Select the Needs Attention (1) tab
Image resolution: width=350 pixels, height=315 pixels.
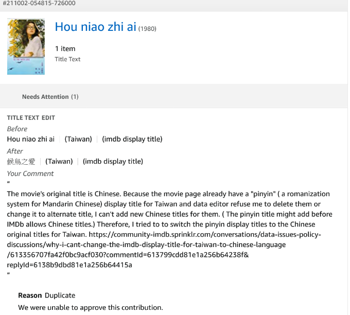coord(50,97)
